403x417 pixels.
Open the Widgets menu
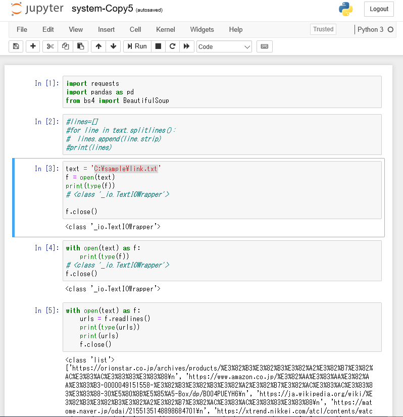(202, 30)
